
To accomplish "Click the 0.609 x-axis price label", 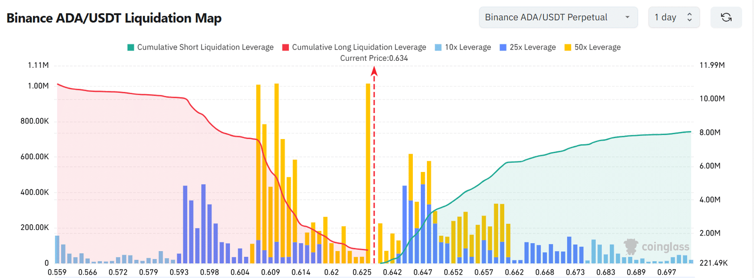I will pyautogui.click(x=270, y=272).
